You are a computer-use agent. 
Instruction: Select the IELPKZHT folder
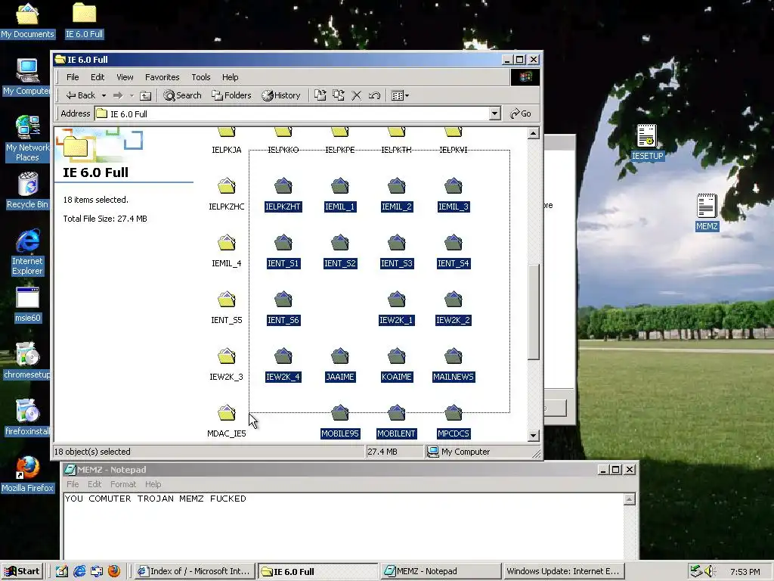pos(283,194)
